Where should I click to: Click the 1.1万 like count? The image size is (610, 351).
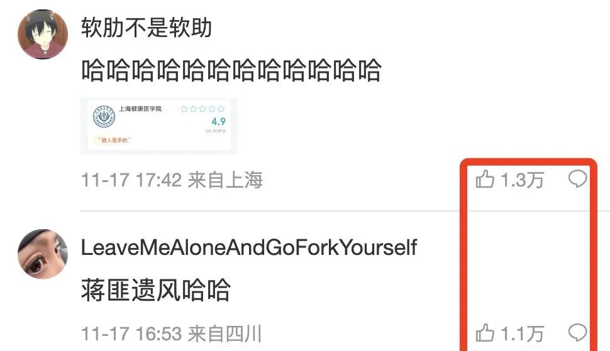[522, 333]
